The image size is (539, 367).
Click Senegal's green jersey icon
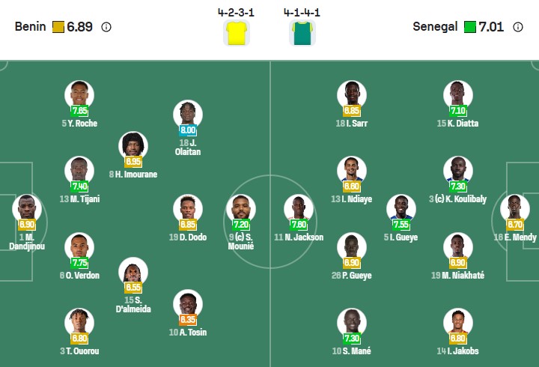[x=302, y=34]
